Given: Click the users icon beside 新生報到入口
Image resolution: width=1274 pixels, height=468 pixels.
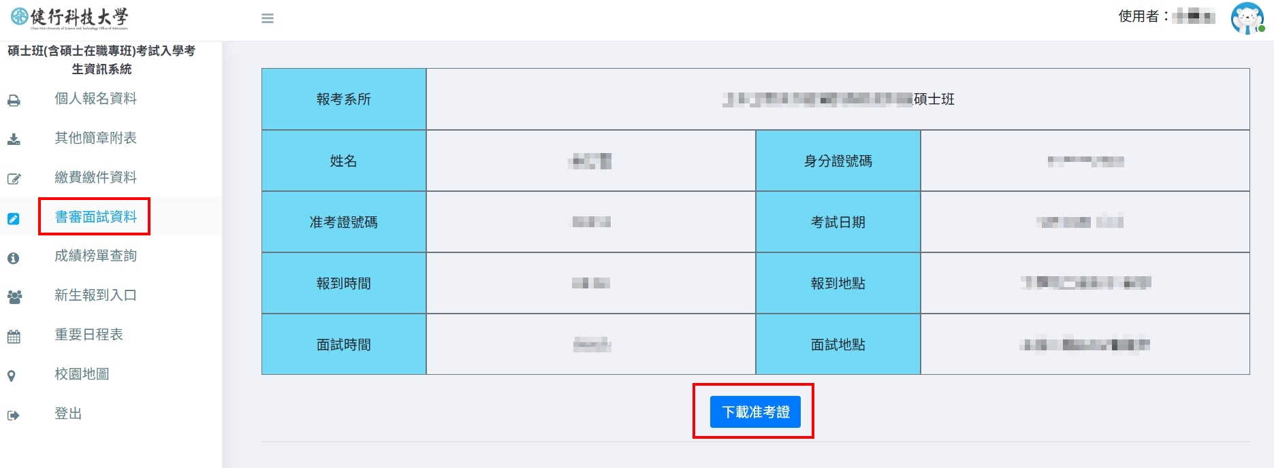Looking at the screenshot, I should point(14,297).
